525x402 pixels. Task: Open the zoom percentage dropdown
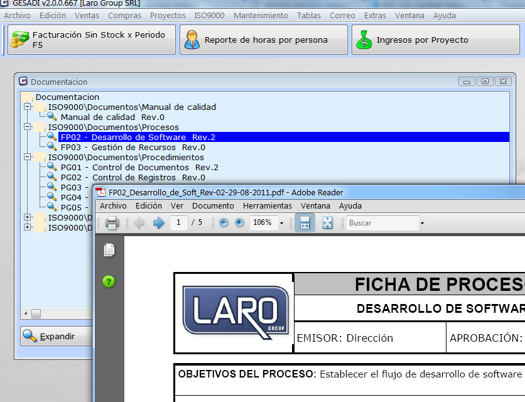281,223
